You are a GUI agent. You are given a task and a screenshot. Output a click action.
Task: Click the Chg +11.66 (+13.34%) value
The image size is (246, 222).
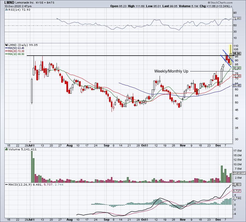pyautogui.click(x=215, y=6)
